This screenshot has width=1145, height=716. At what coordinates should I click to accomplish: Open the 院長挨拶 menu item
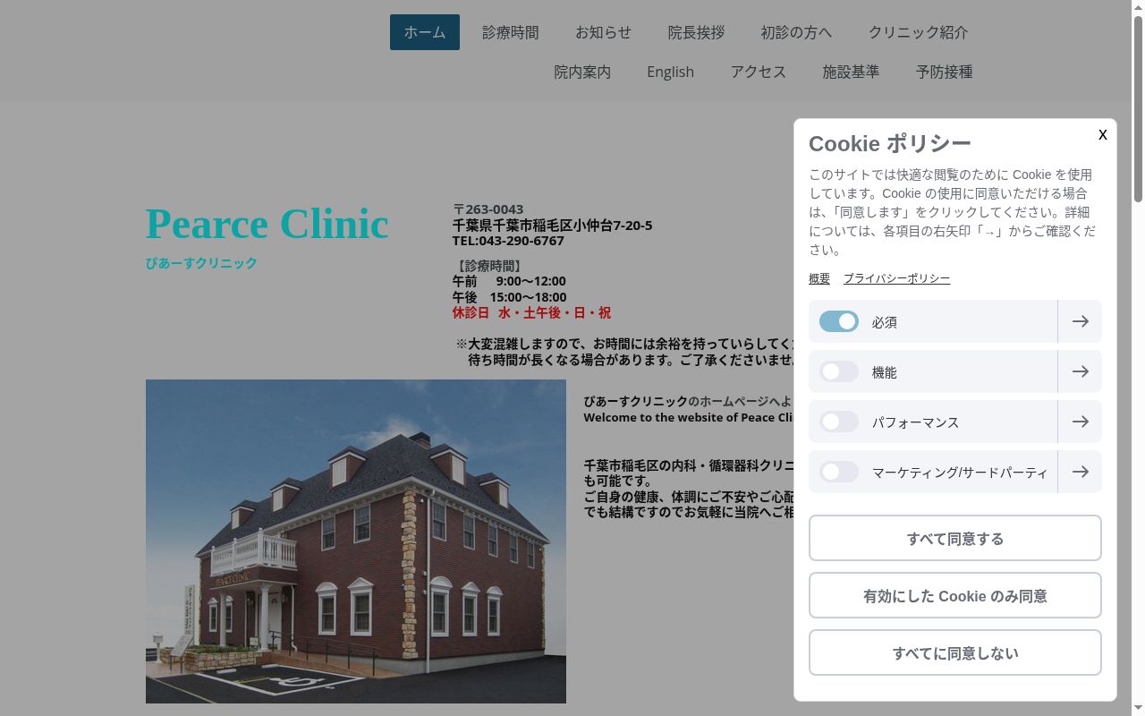coord(697,32)
